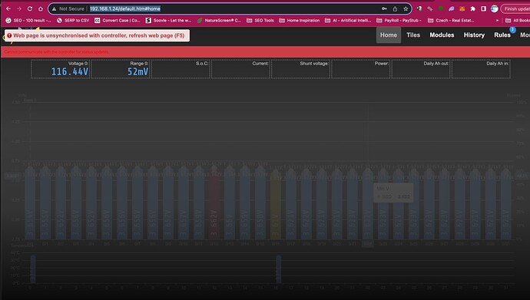Viewport: 530px width, 300px height.
Task: Go back with the browser back arrow
Action: [8, 8]
